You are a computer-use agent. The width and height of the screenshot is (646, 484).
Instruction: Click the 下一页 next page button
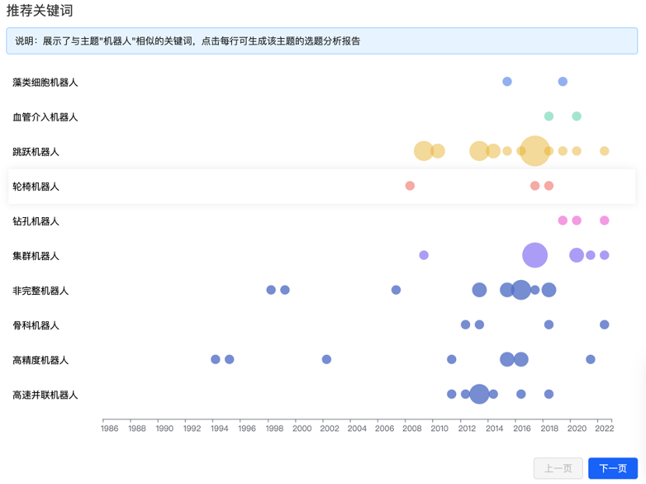[x=613, y=468]
